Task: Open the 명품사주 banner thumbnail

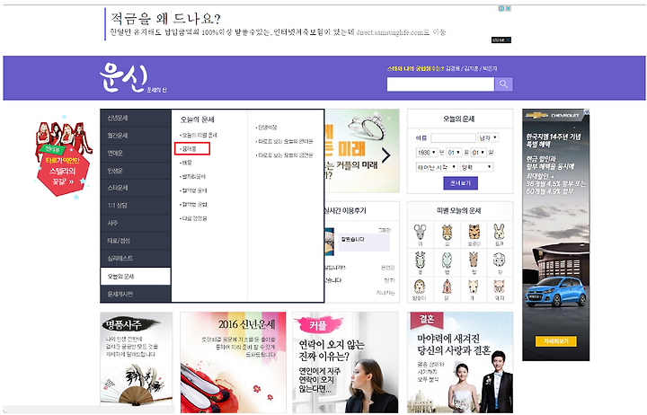Action: [x=137, y=362]
